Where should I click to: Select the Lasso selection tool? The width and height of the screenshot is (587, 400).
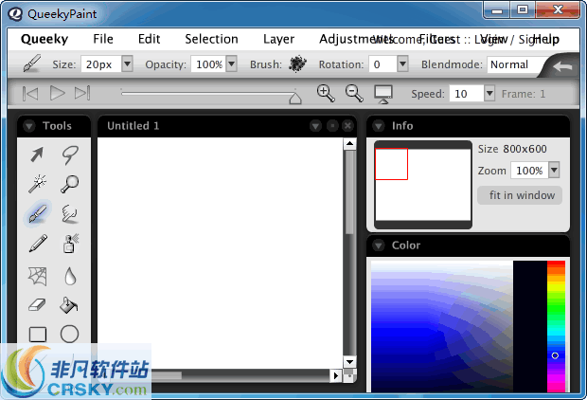click(x=70, y=155)
